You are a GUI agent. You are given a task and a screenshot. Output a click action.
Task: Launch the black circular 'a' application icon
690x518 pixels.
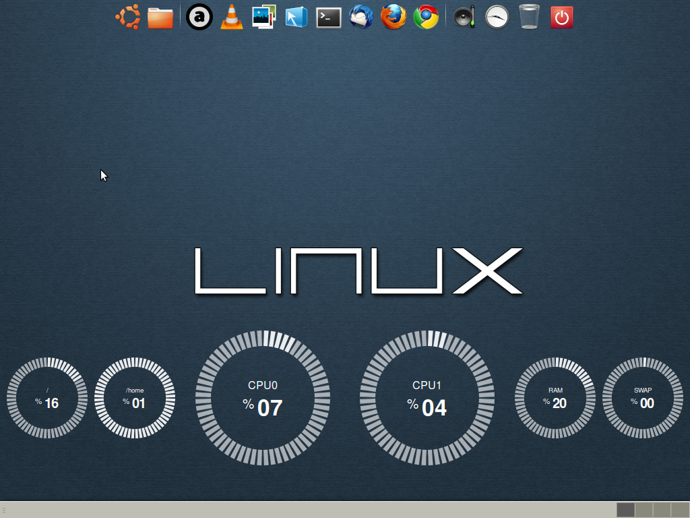point(199,17)
